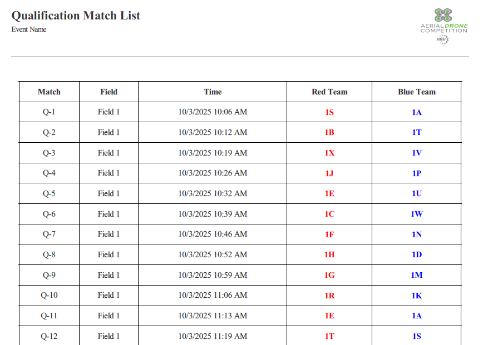This screenshot has height=345, width=488.
Task: Select match cell Q-12
Action: (49, 336)
